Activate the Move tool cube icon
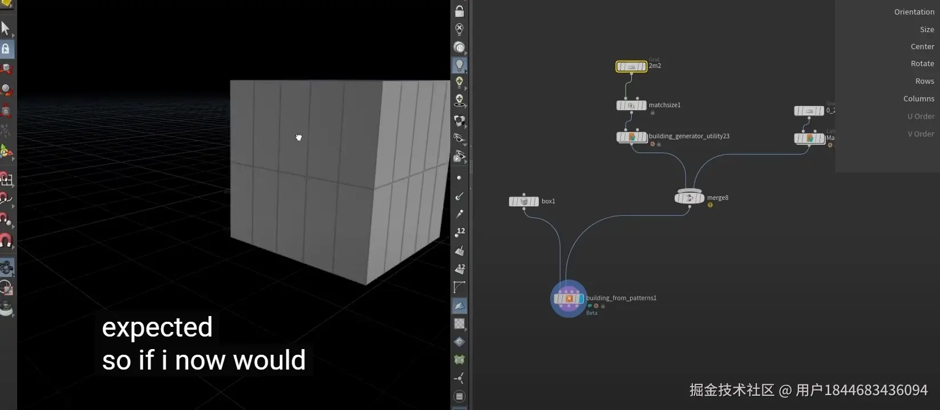 point(6,69)
